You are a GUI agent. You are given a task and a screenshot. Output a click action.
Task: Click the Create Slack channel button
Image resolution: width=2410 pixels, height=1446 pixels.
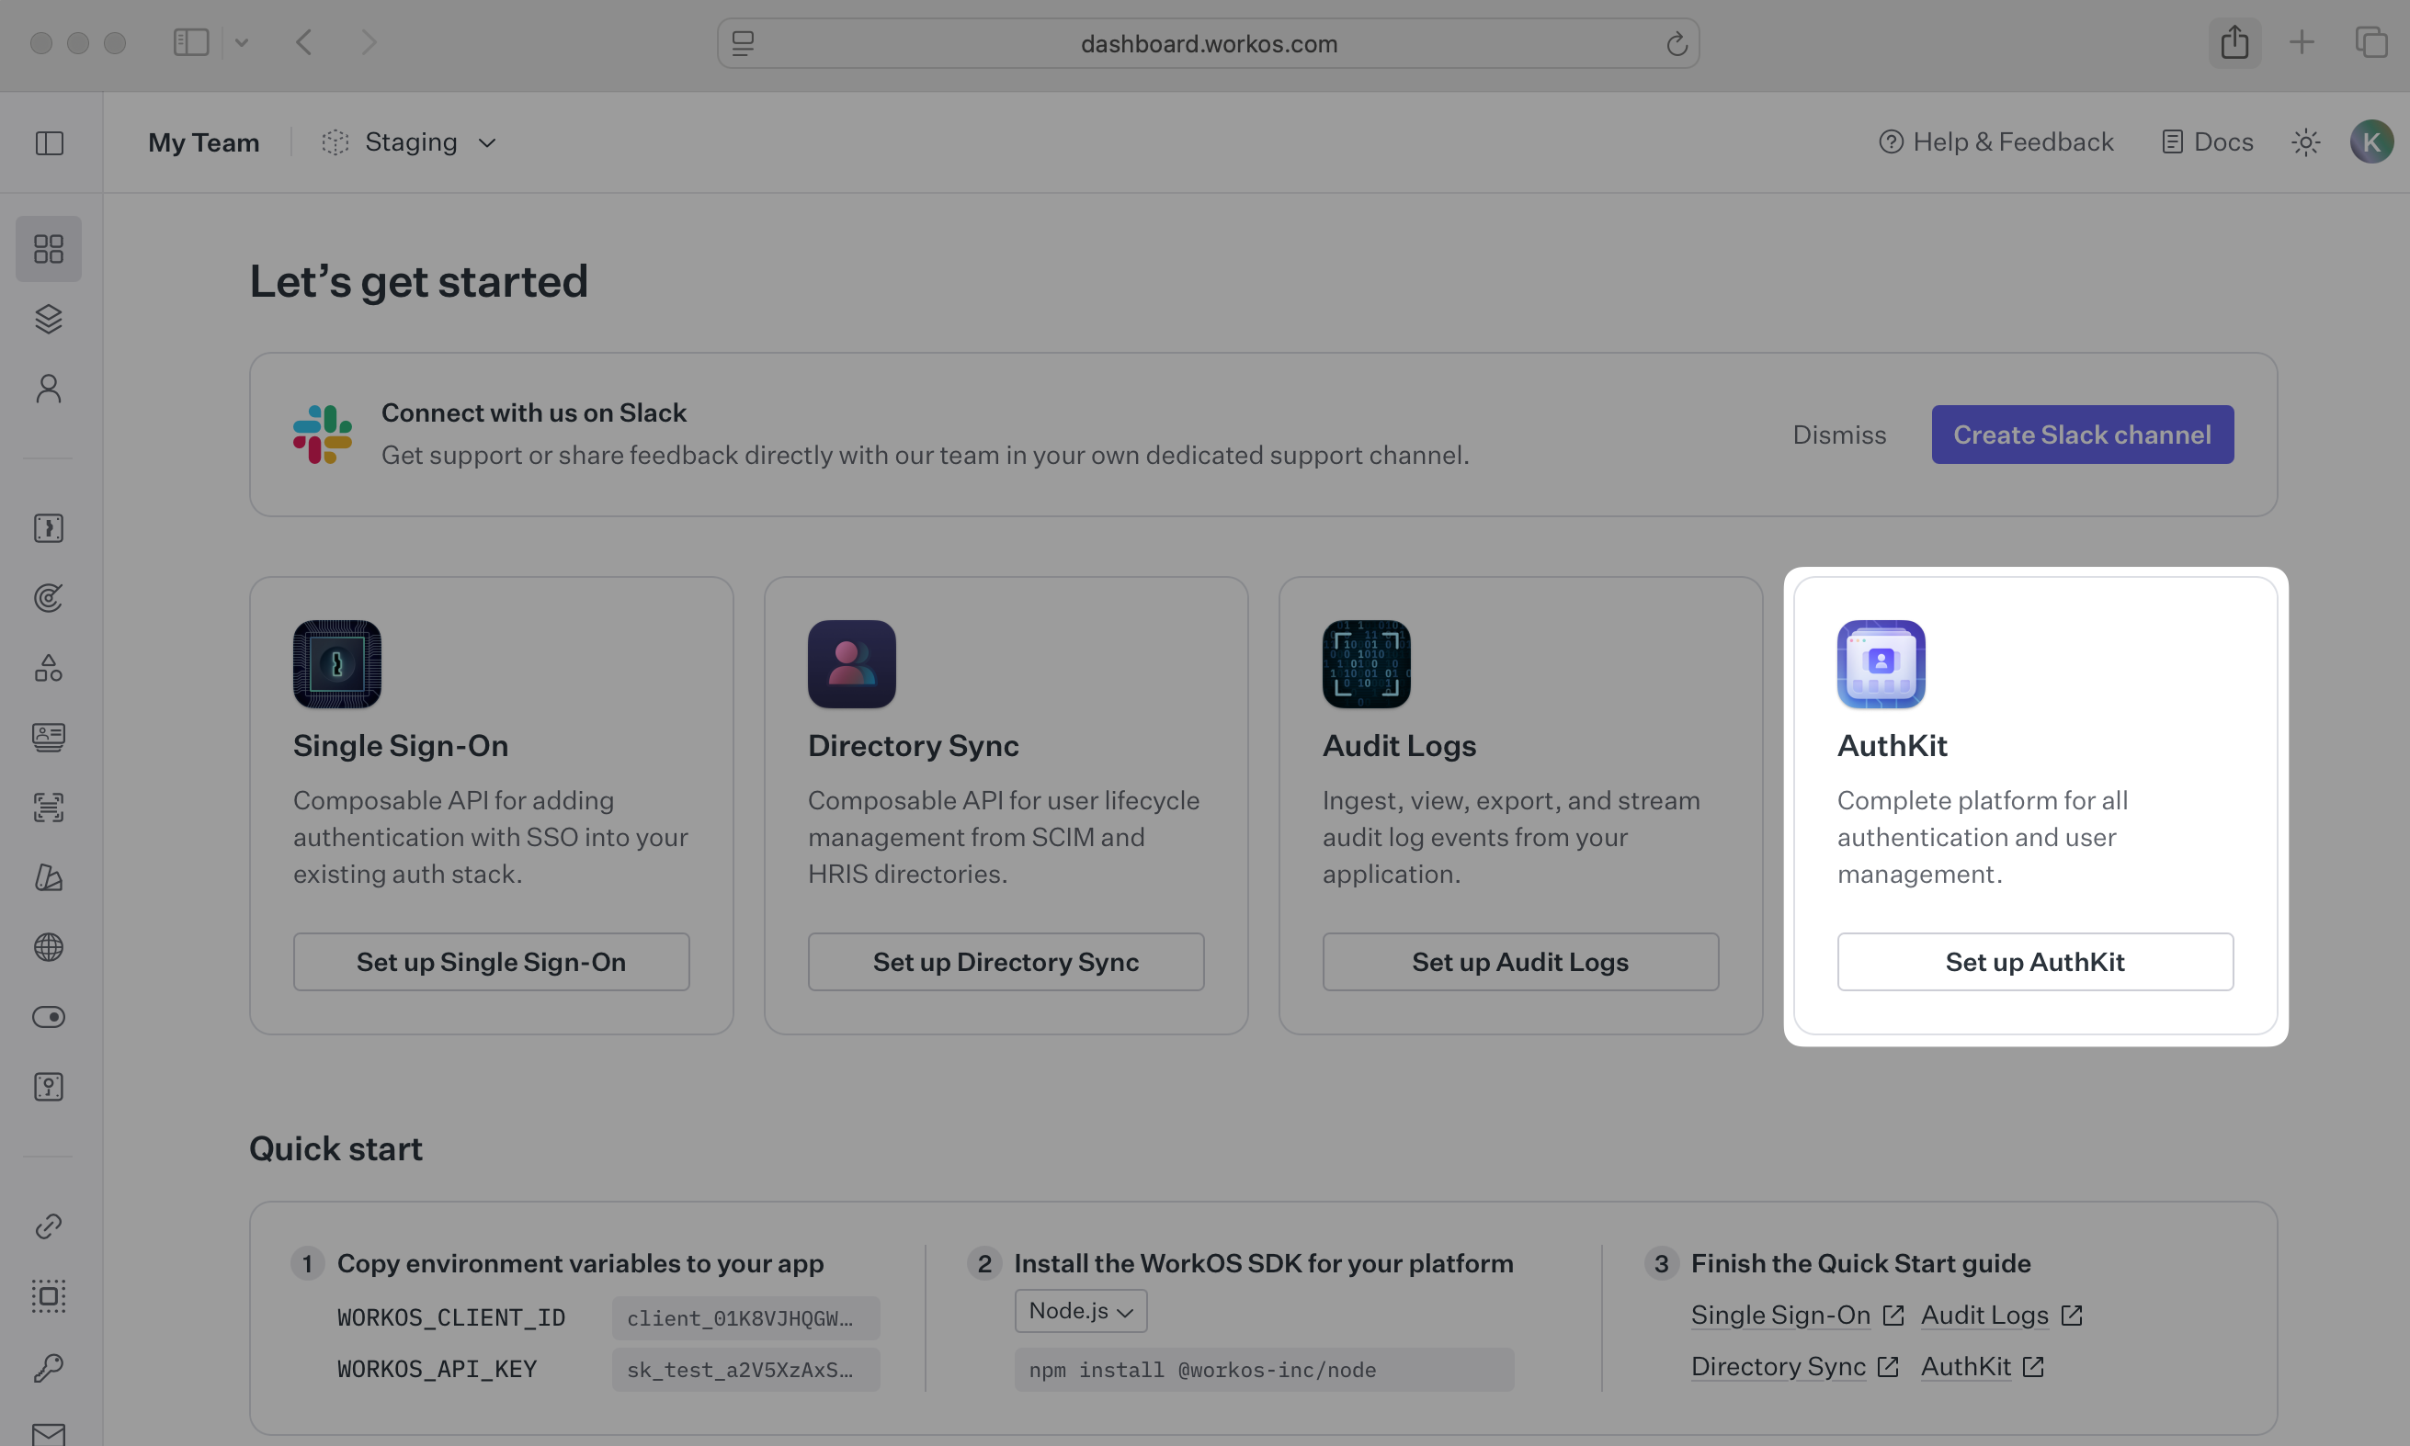pyautogui.click(x=2083, y=435)
